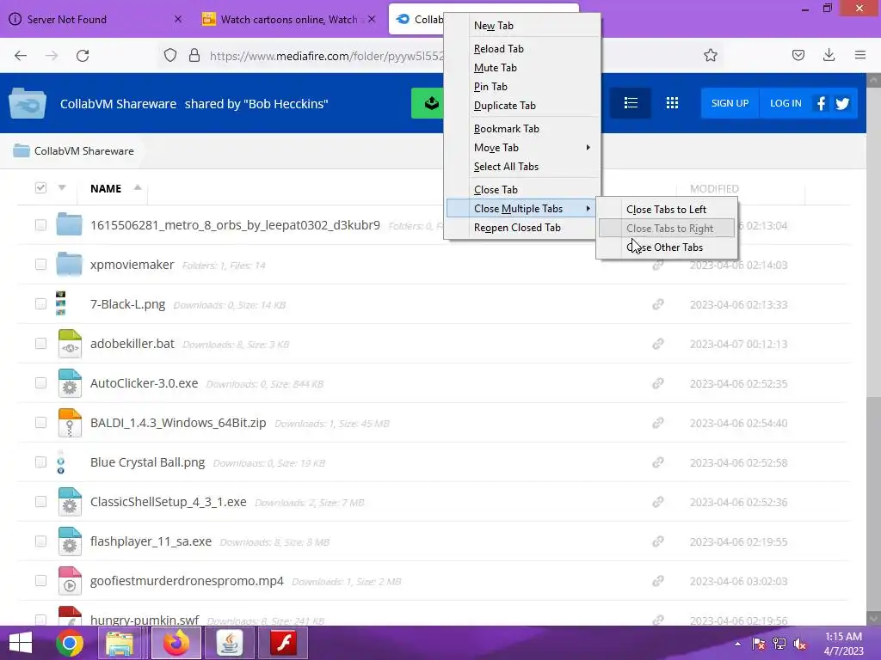Click the padlock site security icon
The image size is (881, 660).
click(x=194, y=55)
